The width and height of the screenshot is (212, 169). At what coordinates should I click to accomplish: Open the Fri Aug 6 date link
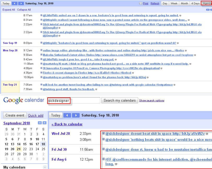coord(59,159)
